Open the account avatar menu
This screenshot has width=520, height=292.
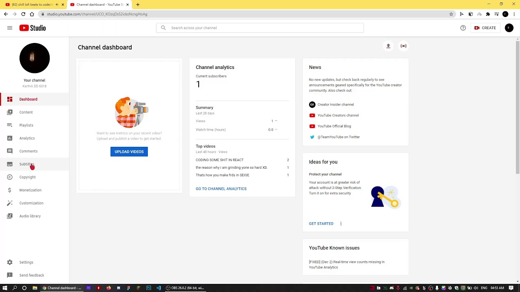point(509,28)
